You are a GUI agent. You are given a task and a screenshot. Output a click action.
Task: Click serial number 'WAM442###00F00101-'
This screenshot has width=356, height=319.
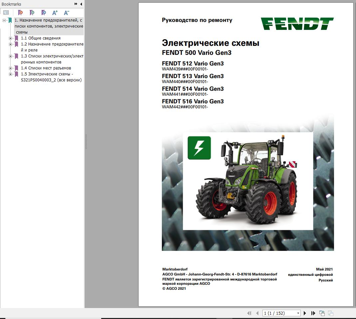(185, 107)
